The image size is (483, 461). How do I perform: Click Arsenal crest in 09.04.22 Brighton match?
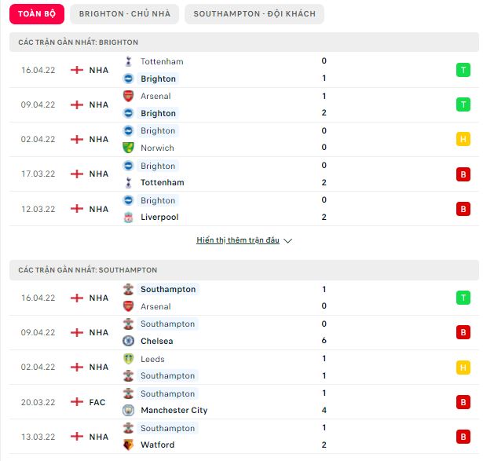129,96
